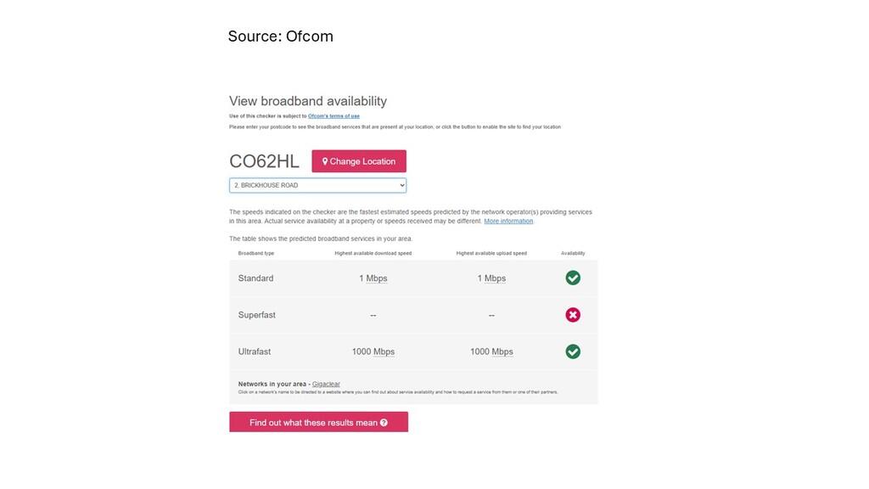Follow the More information link
This screenshot has width=869, height=489.
point(508,221)
